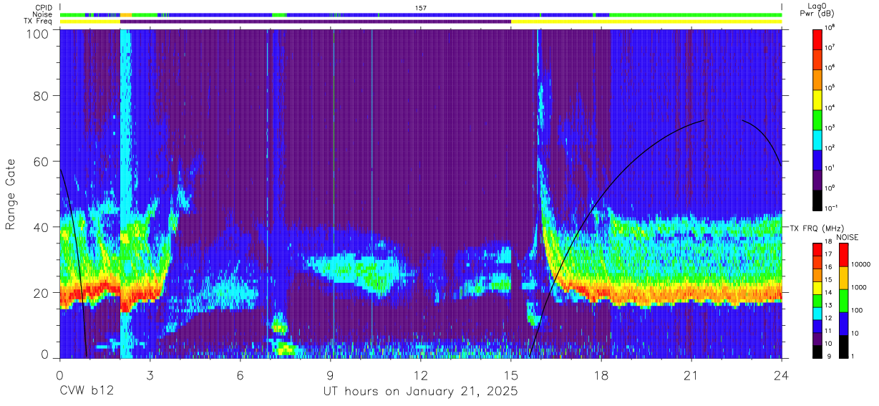Click the 'CPID' label at the top left

(44, 8)
